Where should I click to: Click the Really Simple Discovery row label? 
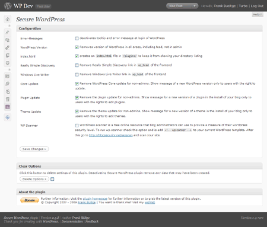[x=37, y=66]
